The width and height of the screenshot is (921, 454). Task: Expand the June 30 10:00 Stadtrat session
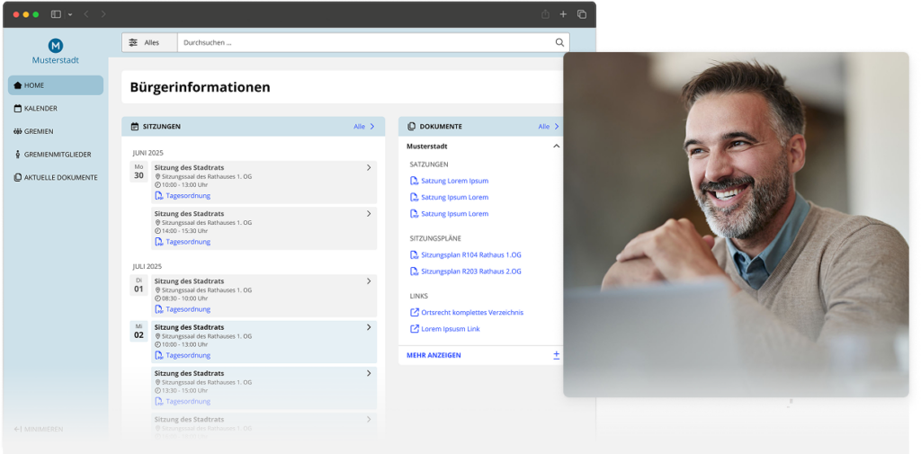pos(369,167)
